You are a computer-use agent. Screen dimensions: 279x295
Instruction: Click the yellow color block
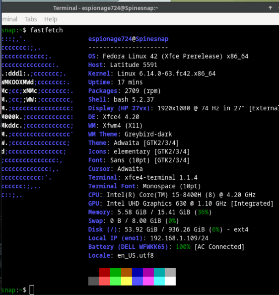click(x=127, y=281)
